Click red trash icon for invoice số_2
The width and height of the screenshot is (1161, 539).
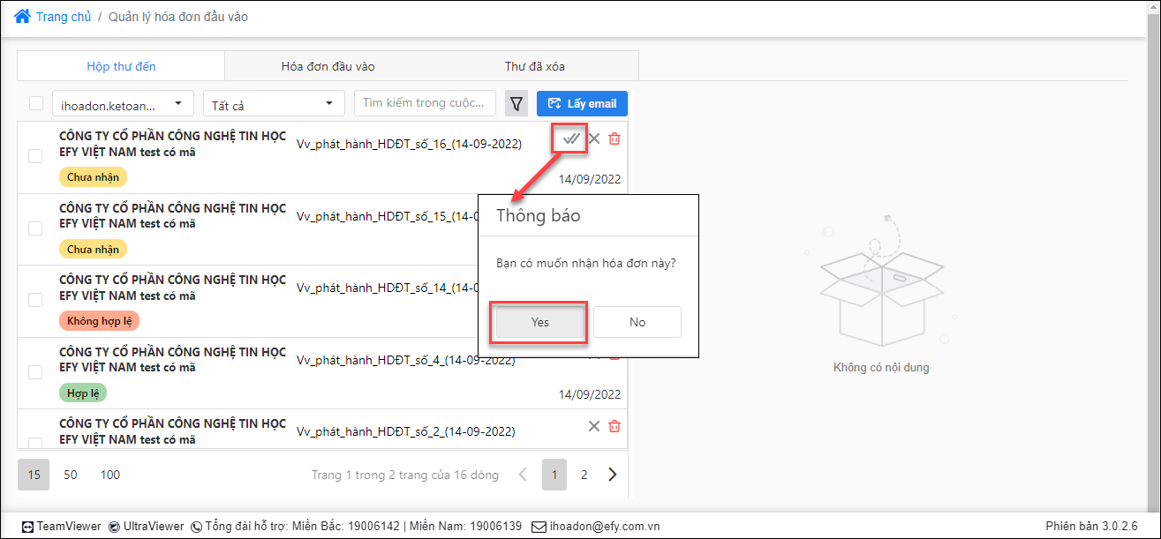coord(614,426)
